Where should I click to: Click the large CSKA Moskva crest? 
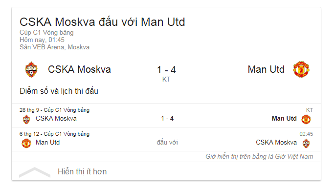31,69
